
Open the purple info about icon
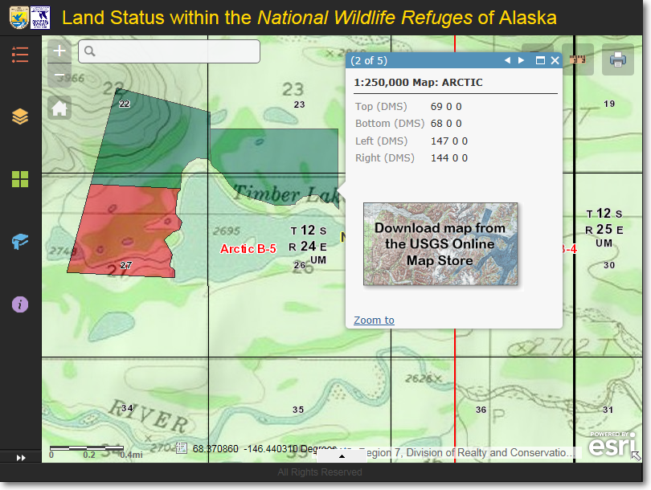[x=20, y=304]
